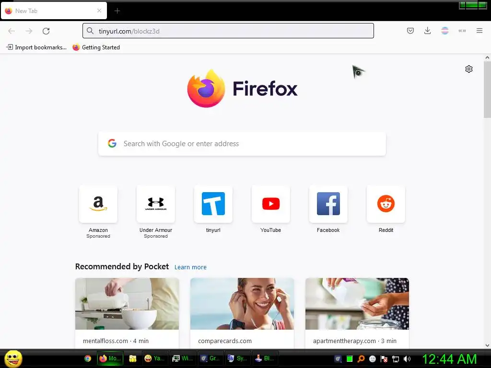
Task: Open the Downloads panel
Action: coord(427,31)
